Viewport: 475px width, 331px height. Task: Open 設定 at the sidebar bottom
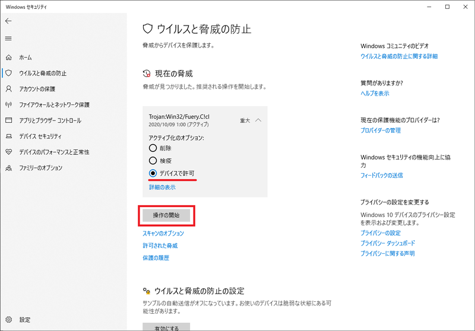point(64,320)
